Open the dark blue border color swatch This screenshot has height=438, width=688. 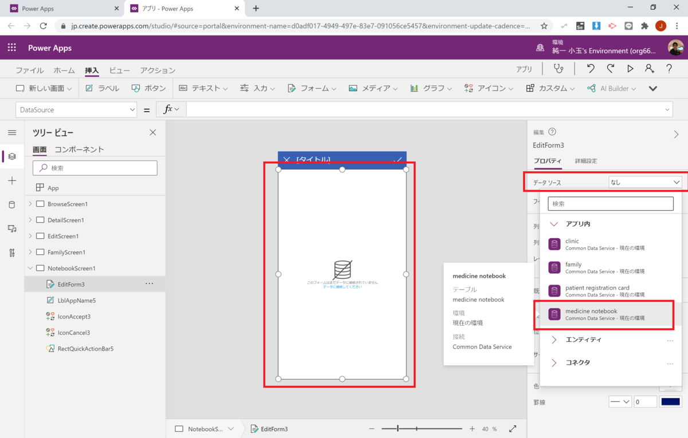(x=670, y=402)
